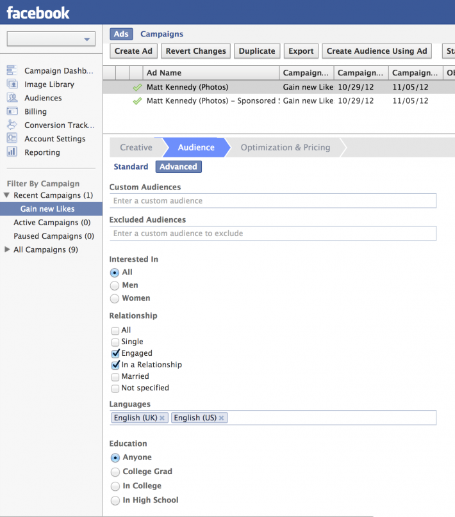Click the Account Settings sidebar icon
Viewport: 455px width, 517px height.
pyautogui.click(x=12, y=138)
